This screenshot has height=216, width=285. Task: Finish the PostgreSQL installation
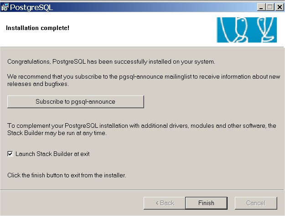click(x=206, y=203)
